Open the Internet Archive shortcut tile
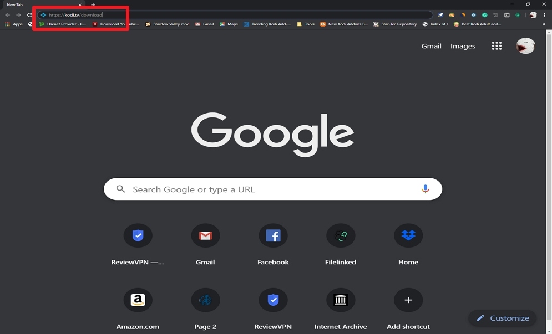 click(x=341, y=309)
